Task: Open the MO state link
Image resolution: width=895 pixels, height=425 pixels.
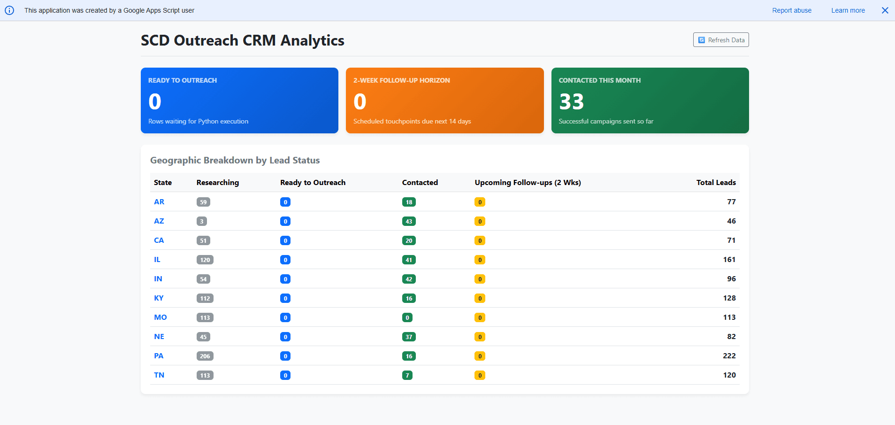Action: coord(161,317)
